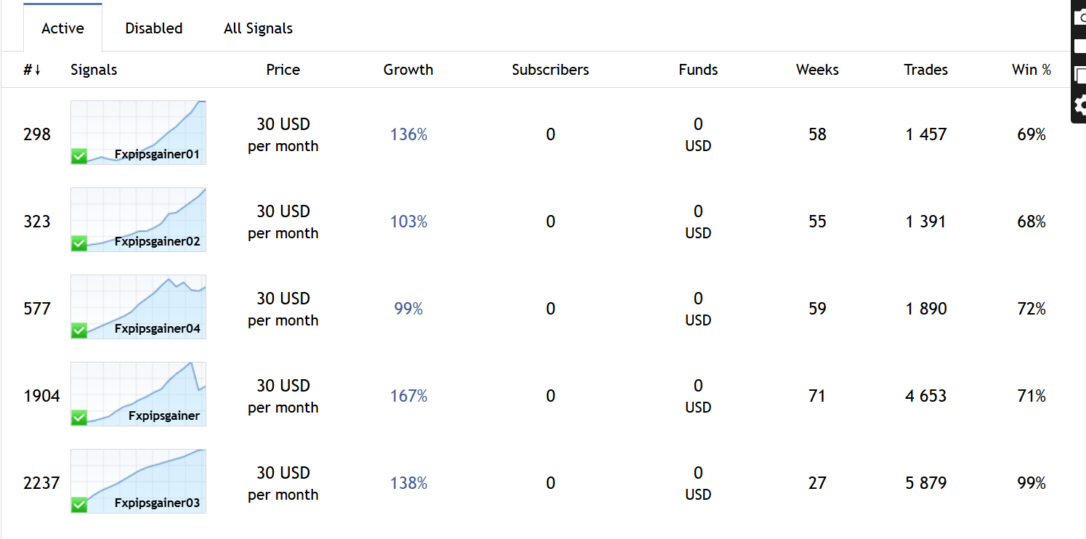Click the green checkmark on Fxpipsgainer03
This screenshot has height=539, width=1086.
79,504
